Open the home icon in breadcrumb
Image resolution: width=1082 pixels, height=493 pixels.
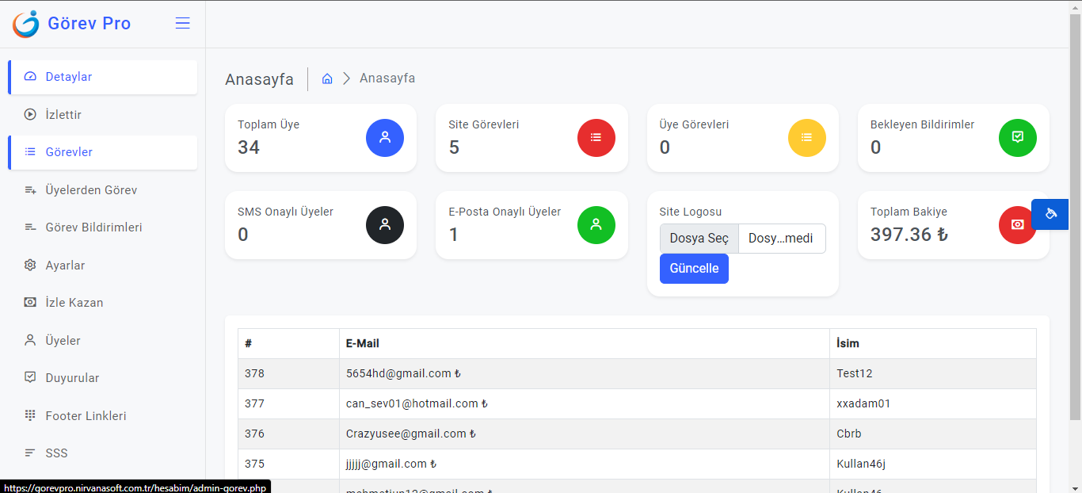tap(327, 78)
